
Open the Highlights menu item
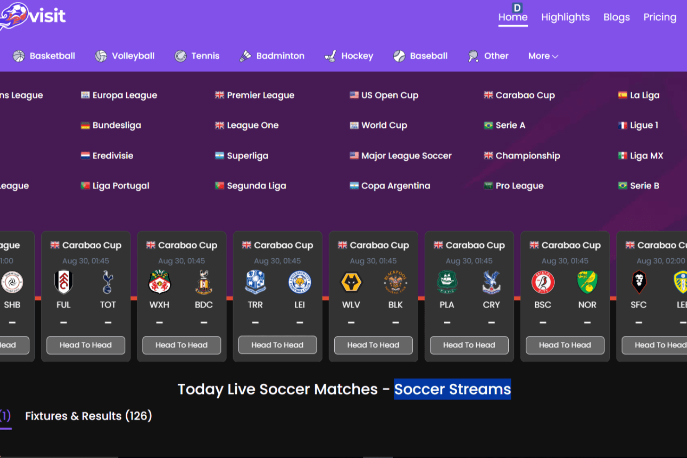click(x=565, y=17)
